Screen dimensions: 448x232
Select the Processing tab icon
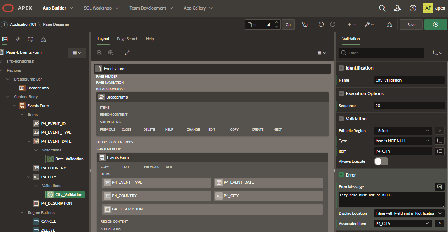[x=30, y=39]
